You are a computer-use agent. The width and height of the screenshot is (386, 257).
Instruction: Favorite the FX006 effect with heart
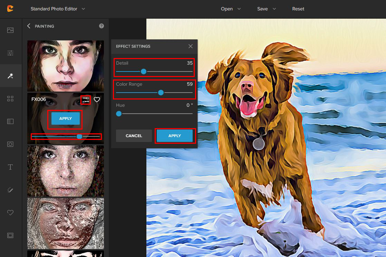click(x=97, y=99)
